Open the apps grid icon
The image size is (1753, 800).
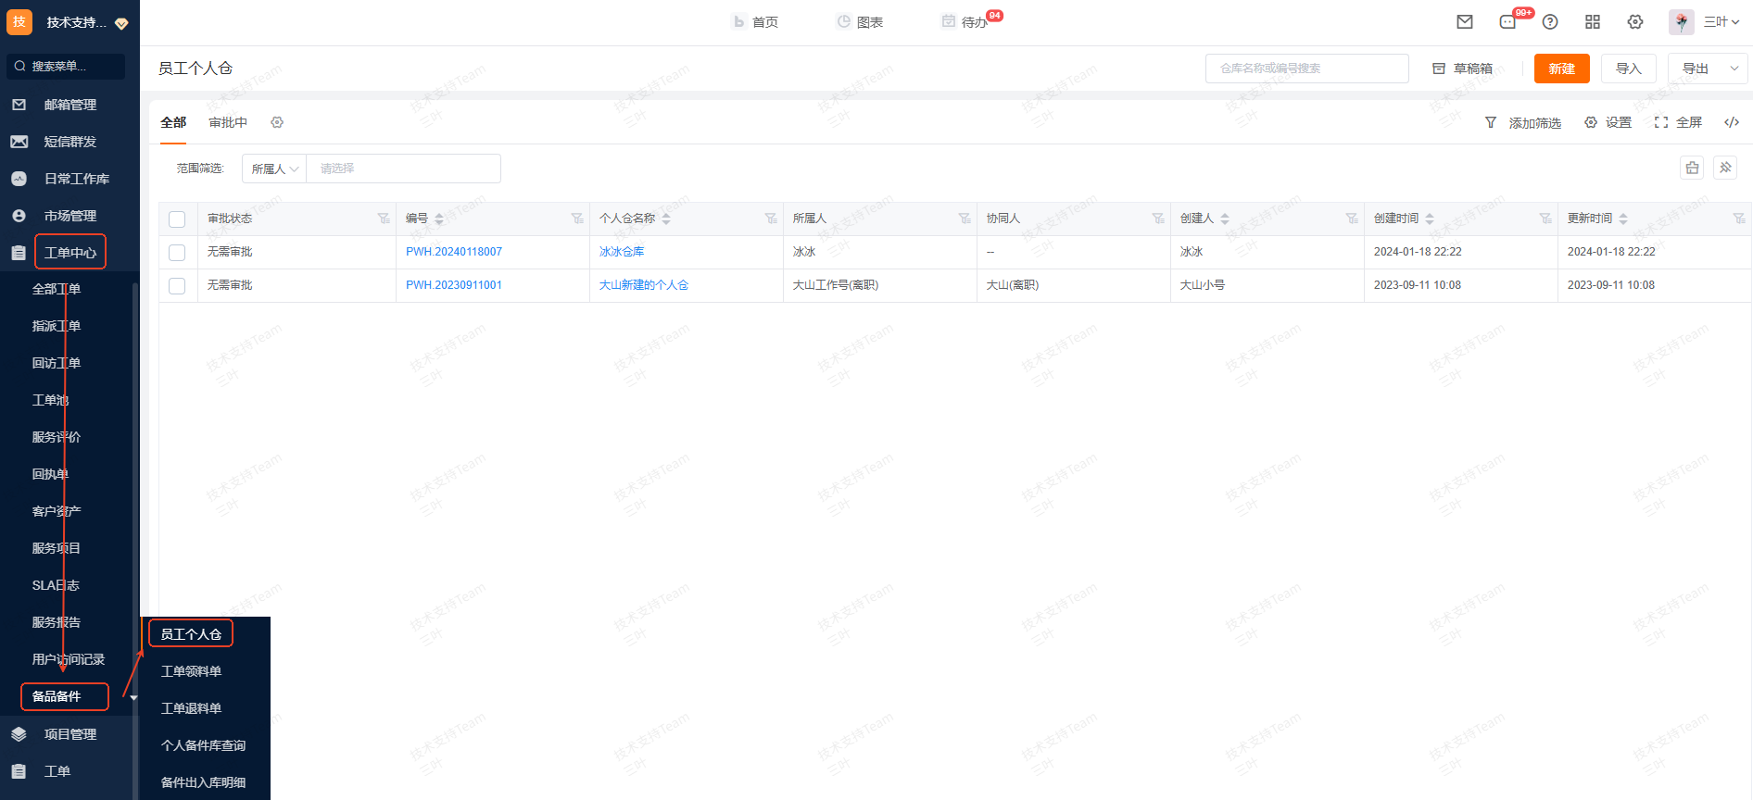tap(1593, 22)
